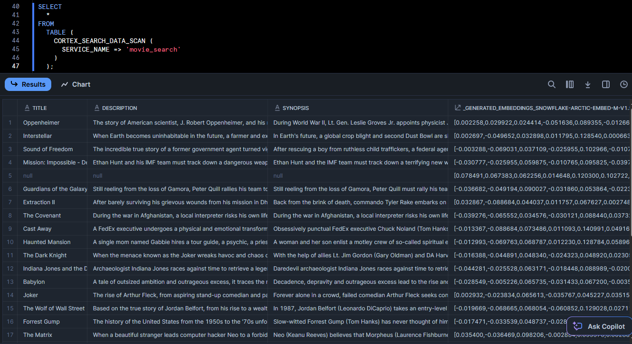The height and width of the screenshot is (344, 632).
Task: Open the Ask Copilot assistant
Action: [599, 326]
